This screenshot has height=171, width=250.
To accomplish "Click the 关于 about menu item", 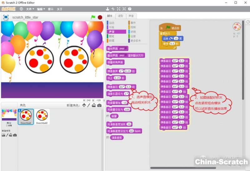I will click(x=59, y=9).
